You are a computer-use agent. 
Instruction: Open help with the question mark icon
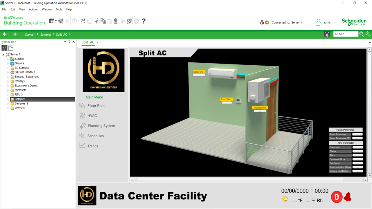(144, 21)
